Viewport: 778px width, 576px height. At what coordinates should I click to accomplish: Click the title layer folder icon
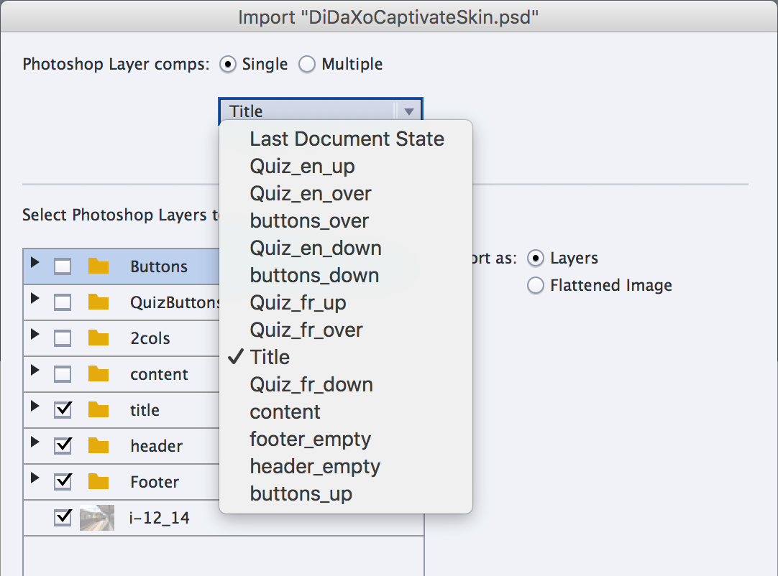(x=98, y=410)
